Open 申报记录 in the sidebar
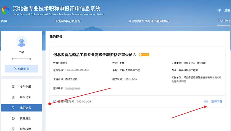Image resolution: width=231 pixels, height=131 pixels. coord(25,97)
